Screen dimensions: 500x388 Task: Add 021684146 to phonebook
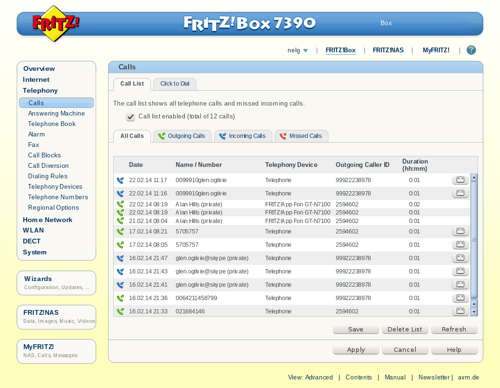tap(460, 311)
